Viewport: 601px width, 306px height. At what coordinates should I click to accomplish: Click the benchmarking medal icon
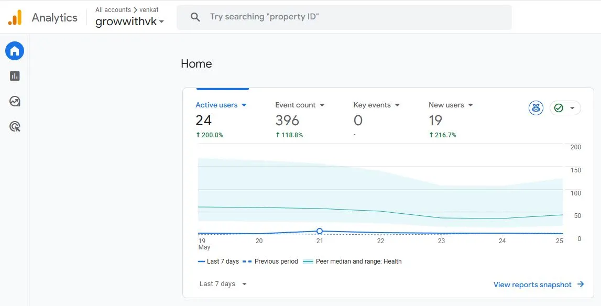[x=536, y=108]
